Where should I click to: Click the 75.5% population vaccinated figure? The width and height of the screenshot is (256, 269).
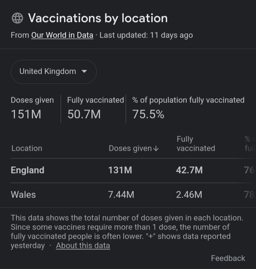[148, 114]
